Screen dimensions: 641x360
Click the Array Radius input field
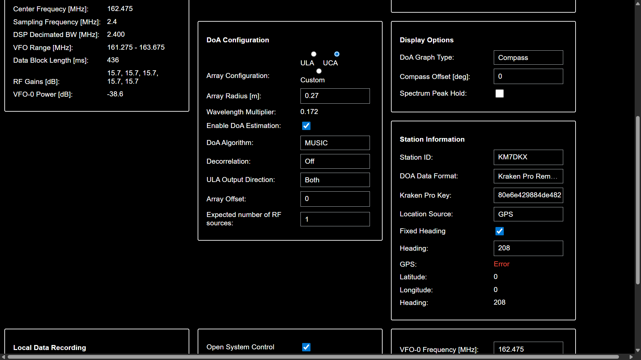(x=335, y=96)
